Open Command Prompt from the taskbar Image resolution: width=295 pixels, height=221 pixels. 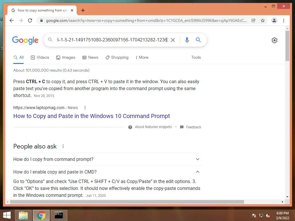tap(59, 215)
